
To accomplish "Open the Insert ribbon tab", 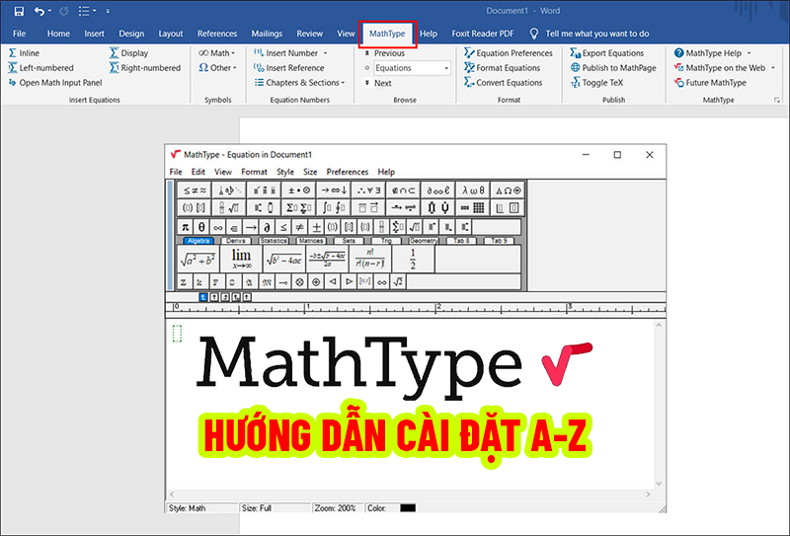I will tap(94, 34).
